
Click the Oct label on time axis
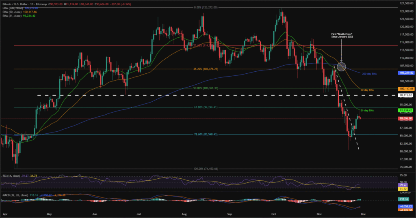tap(274, 214)
